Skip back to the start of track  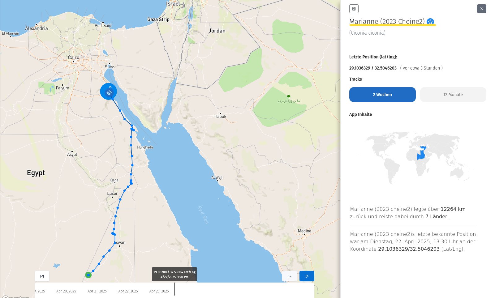pos(42,276)
